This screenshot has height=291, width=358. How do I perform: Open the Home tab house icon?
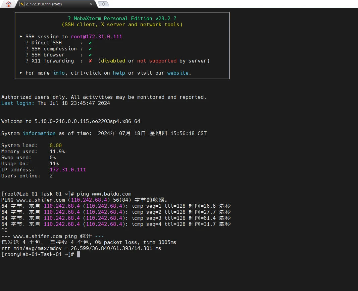(8, 4)
